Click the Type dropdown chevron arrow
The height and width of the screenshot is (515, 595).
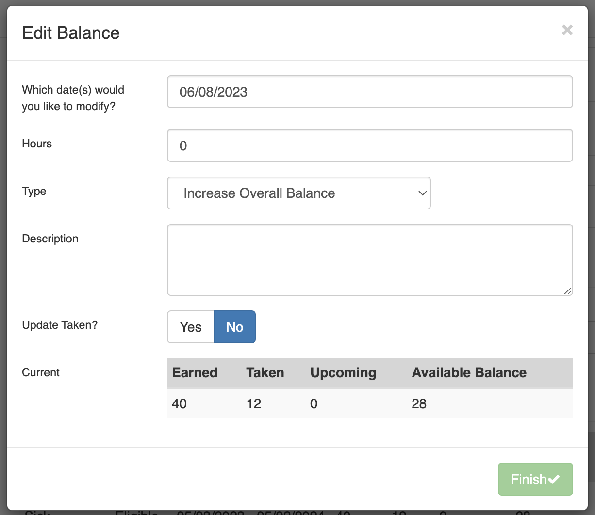point(422,193)
